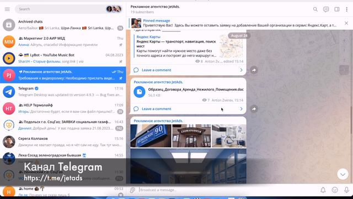
Task: Click the Broadcast a message input field
Action: tap(227, 190)
